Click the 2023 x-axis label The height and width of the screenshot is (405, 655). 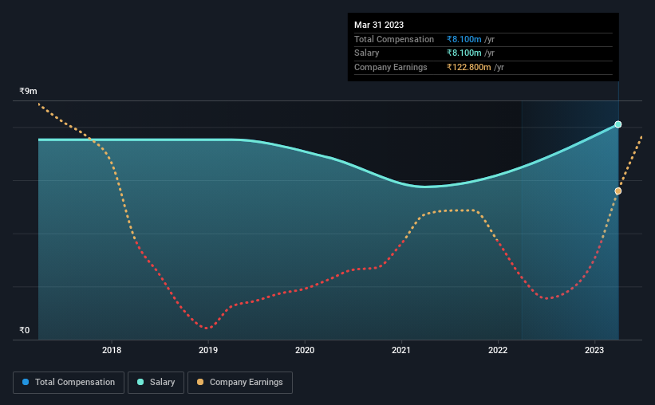click(594, 350)
